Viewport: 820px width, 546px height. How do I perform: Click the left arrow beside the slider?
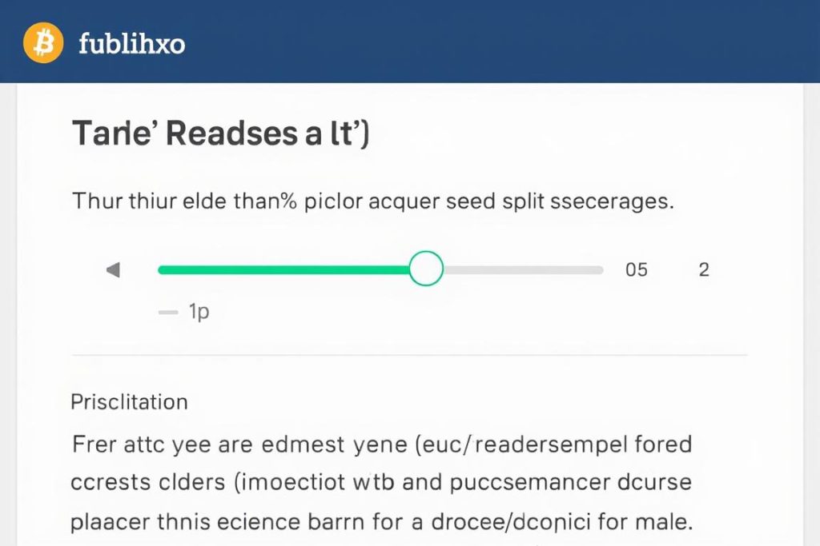[113, 270]
